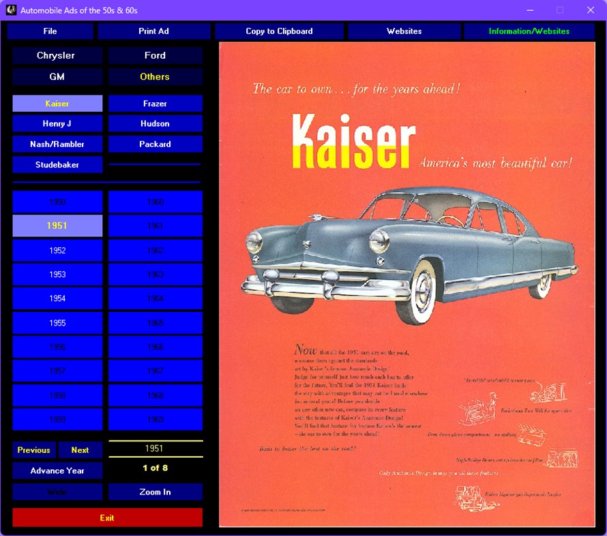Choose the Studebaker brand

coord(57,164)
